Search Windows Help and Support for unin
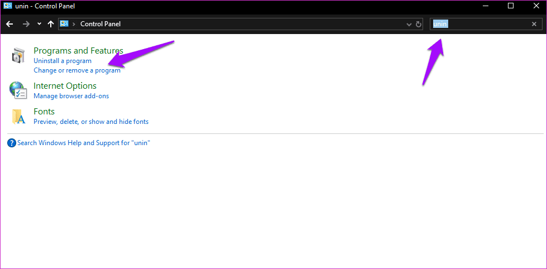The height and width of the screenshot is (269, 547). click(84, 143)
